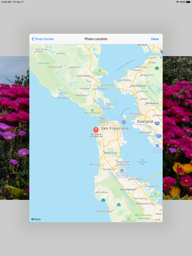This screenshot has width=192, height=256.
Task: Tap the San Francisco International Airport icon
Action: (122, 170)
